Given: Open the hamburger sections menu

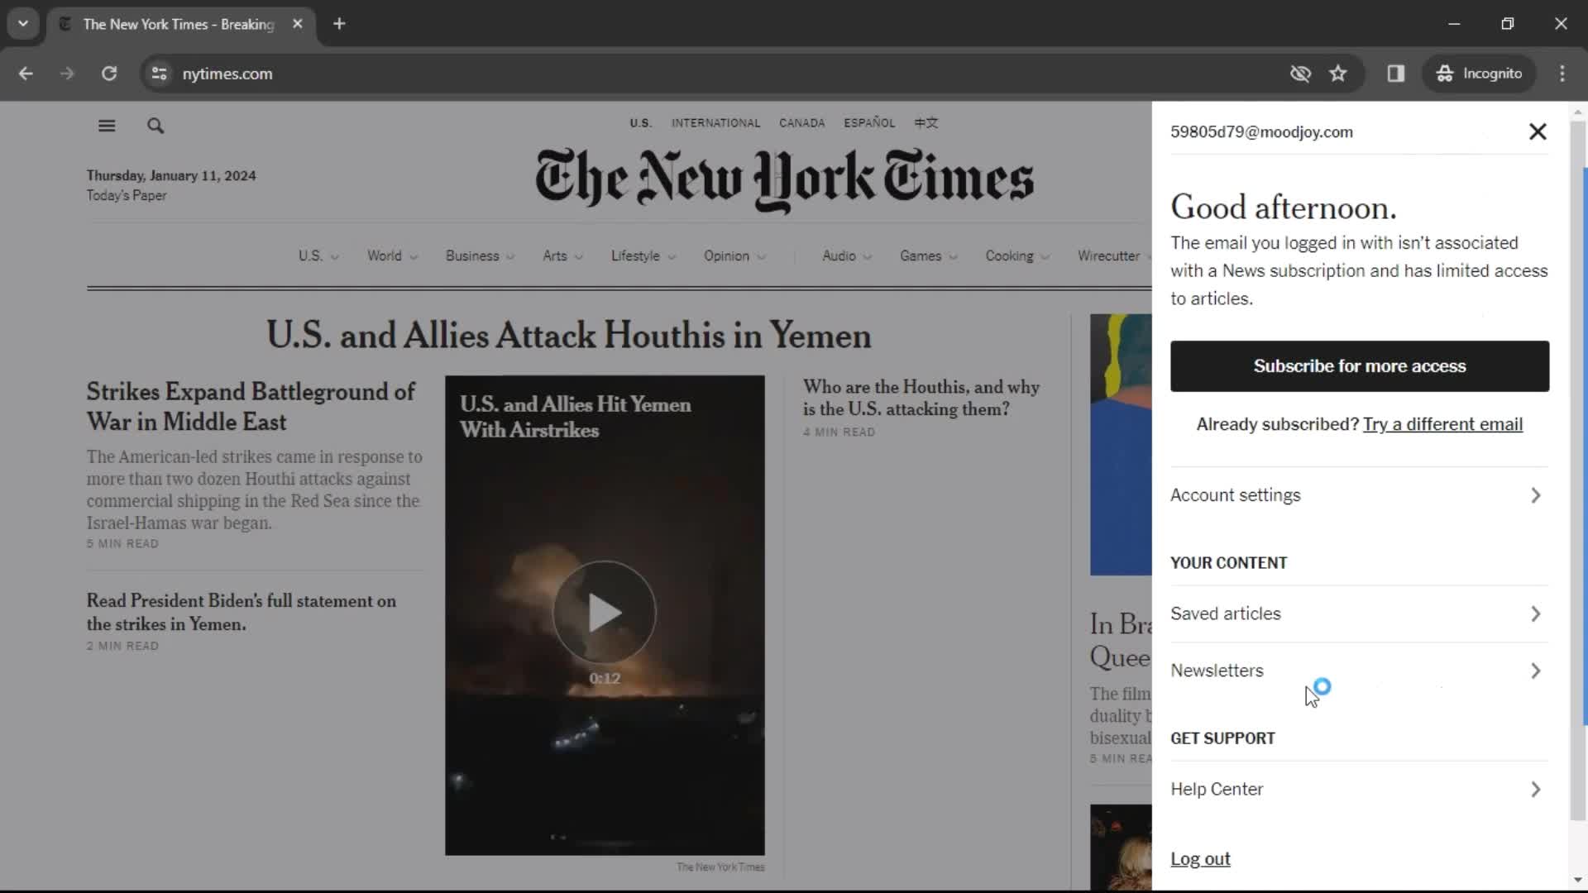Looking at the screenshot, I should click(x=107, y=126).
